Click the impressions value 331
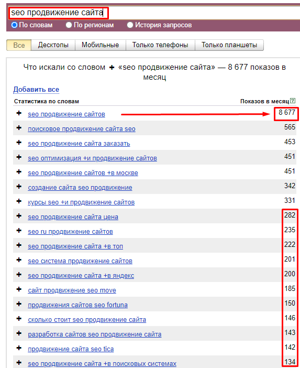 coord(290,200)
